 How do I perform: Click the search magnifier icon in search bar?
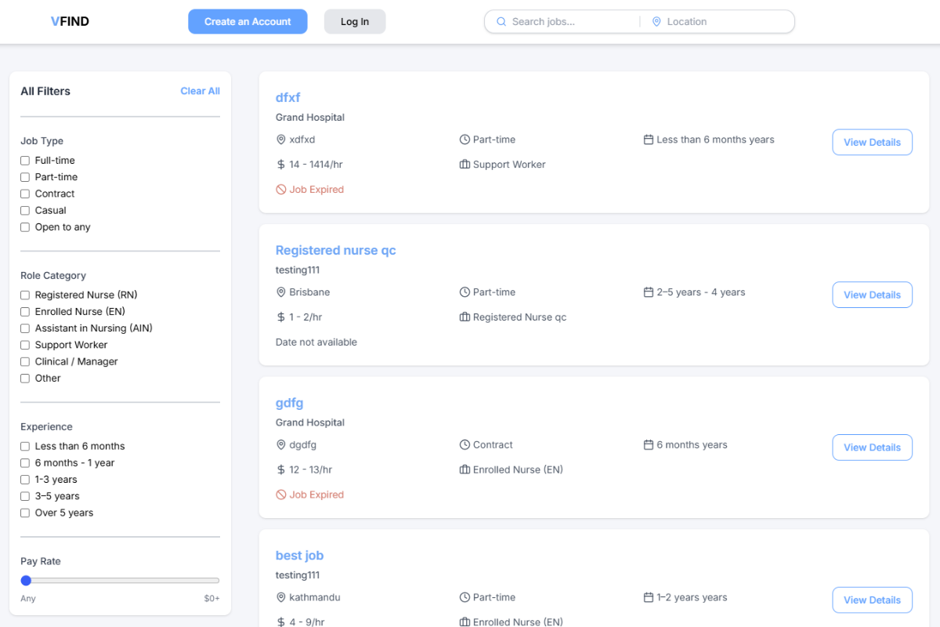[x=501, y=22]
